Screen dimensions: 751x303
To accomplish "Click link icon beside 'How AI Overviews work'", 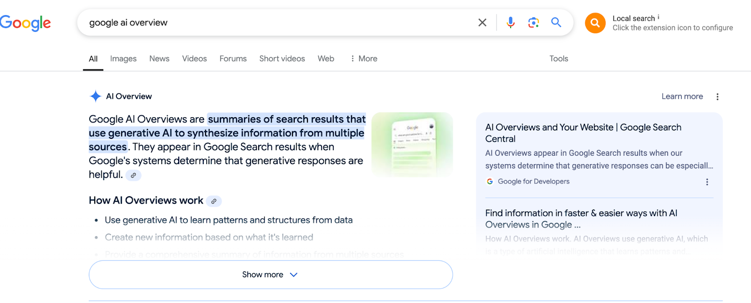I will click(214, 201).
